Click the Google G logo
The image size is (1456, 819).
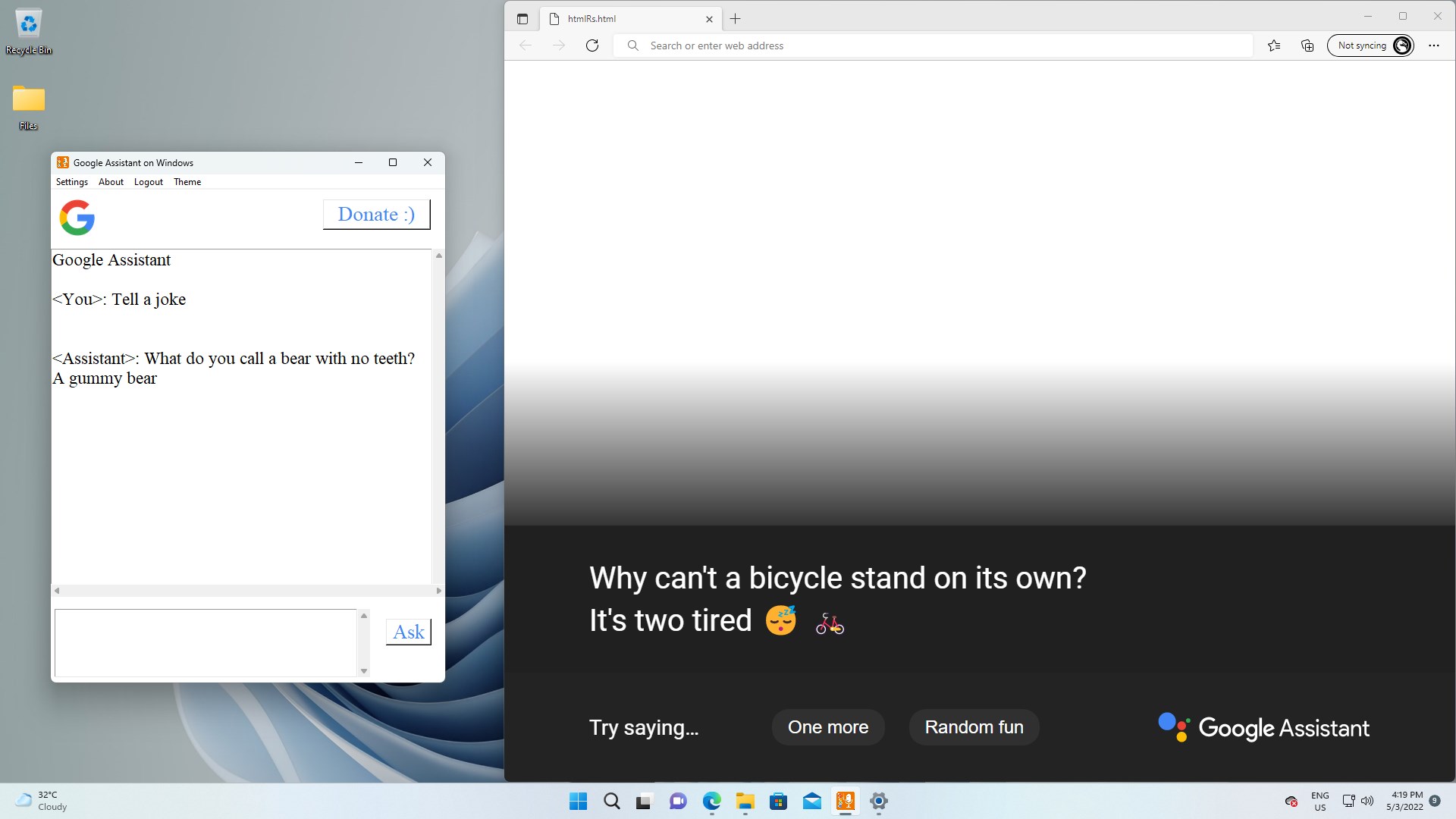(77, 218)
